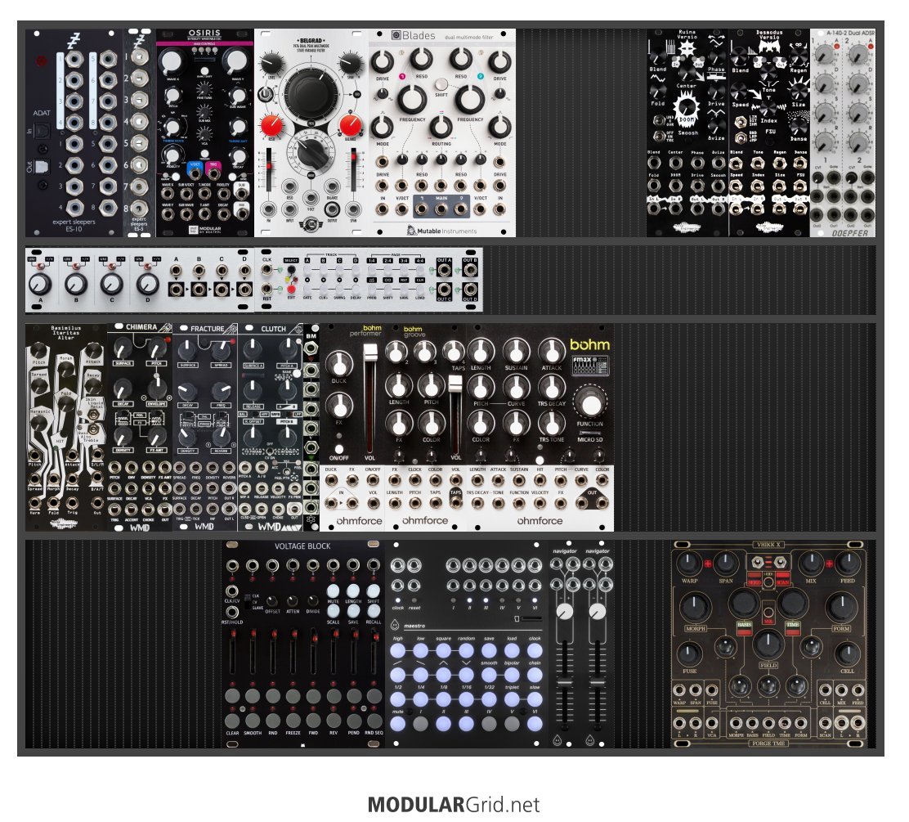Click the SELECT button on the sequencer
This screenshot has width=909, height=822.
tap(291, 271)
